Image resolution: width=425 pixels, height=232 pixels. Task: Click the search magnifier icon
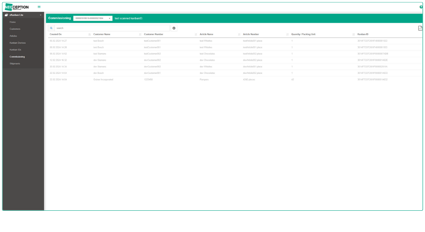pos(51,28)
